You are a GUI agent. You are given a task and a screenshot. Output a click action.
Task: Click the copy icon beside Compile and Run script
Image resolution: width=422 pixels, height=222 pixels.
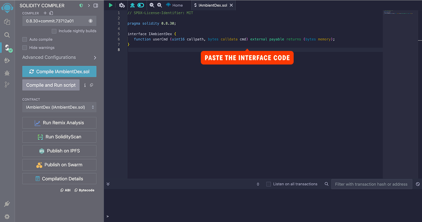point(91,85)
